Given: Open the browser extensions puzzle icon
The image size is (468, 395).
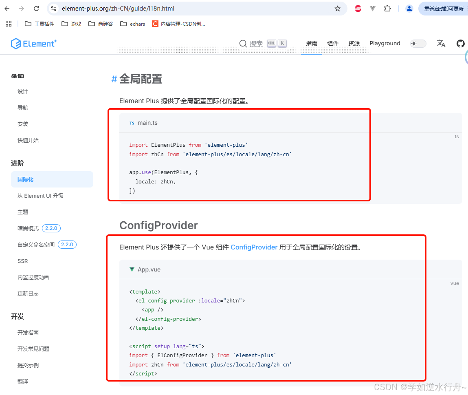Looking at the screenshot, I should 387,9.
